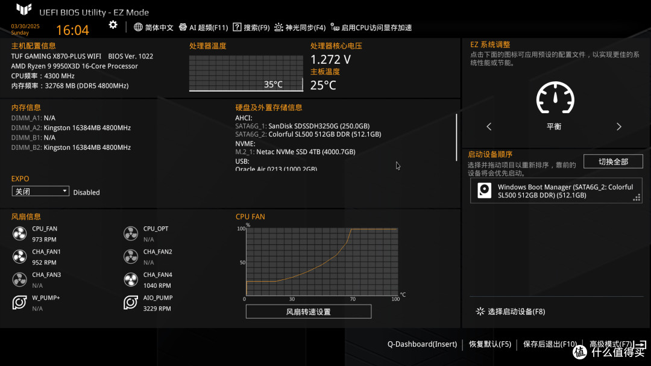Click the 16:04 clock time
The height and width of the screenshot is (366, 651).
point(73,30)
